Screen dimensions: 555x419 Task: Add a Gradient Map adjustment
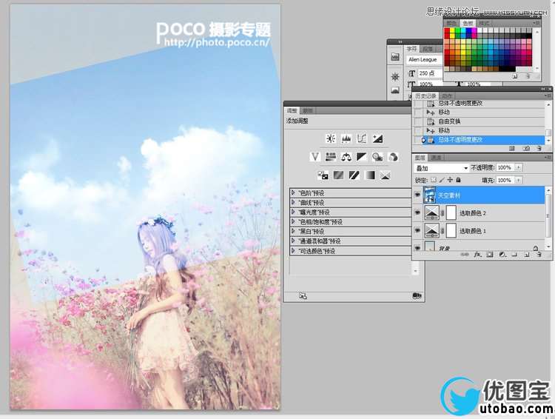(369, 175)
